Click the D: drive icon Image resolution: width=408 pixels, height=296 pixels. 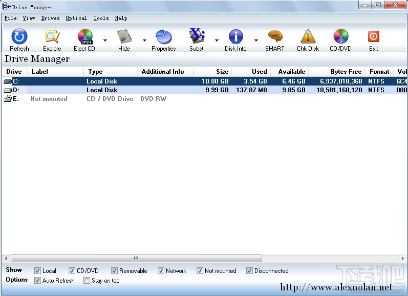pos(8,90)
